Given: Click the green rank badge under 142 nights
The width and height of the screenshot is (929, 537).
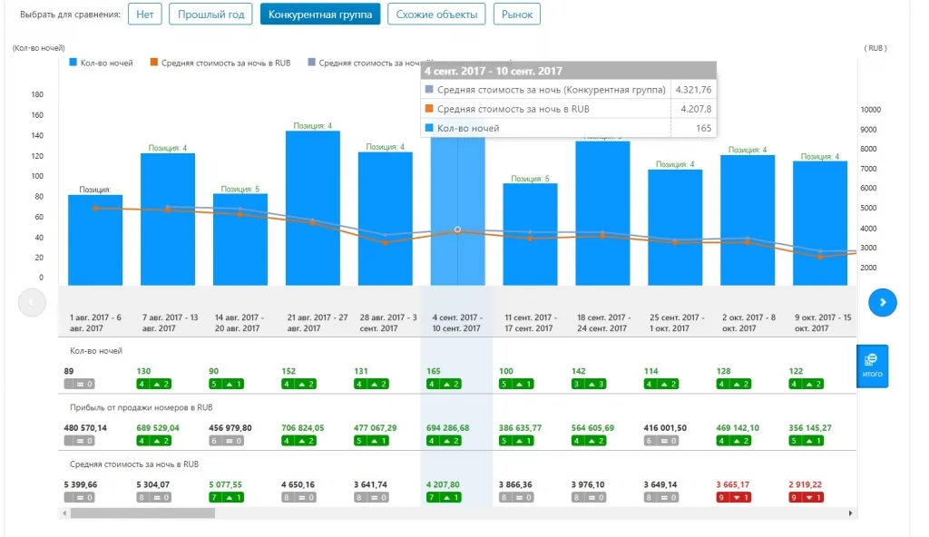Looking at the screenshot, I should tap(589, 384).
